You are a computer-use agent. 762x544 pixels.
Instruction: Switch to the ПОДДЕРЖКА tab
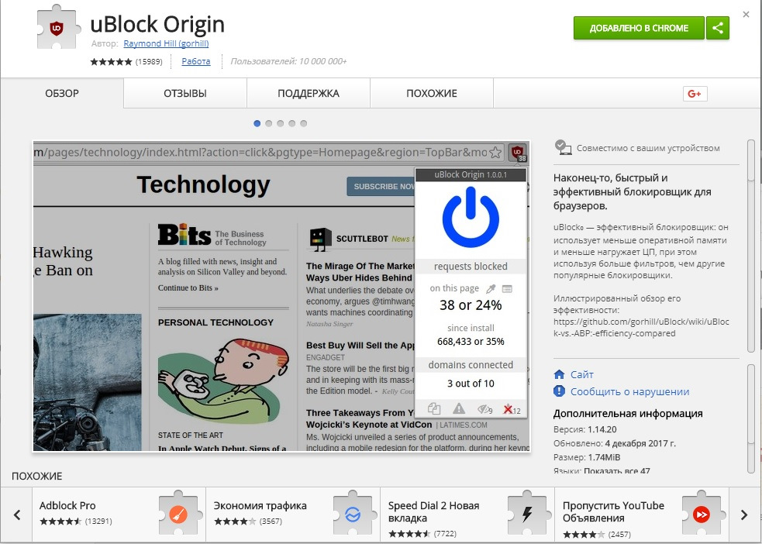(309, 93)
